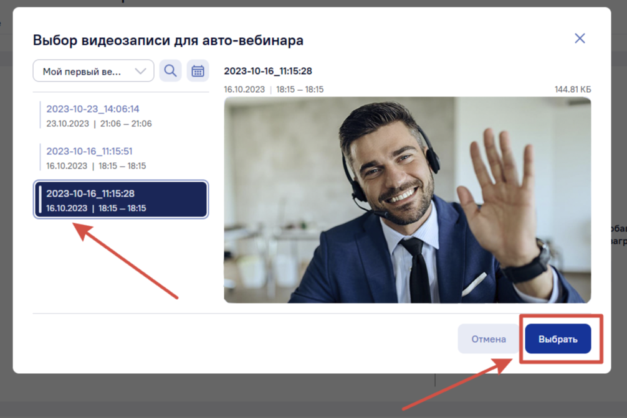Viewport: 627px width, 418px height.
Task: Expand the webinar dropdown chevron arrow
Action: pos(140,71)
